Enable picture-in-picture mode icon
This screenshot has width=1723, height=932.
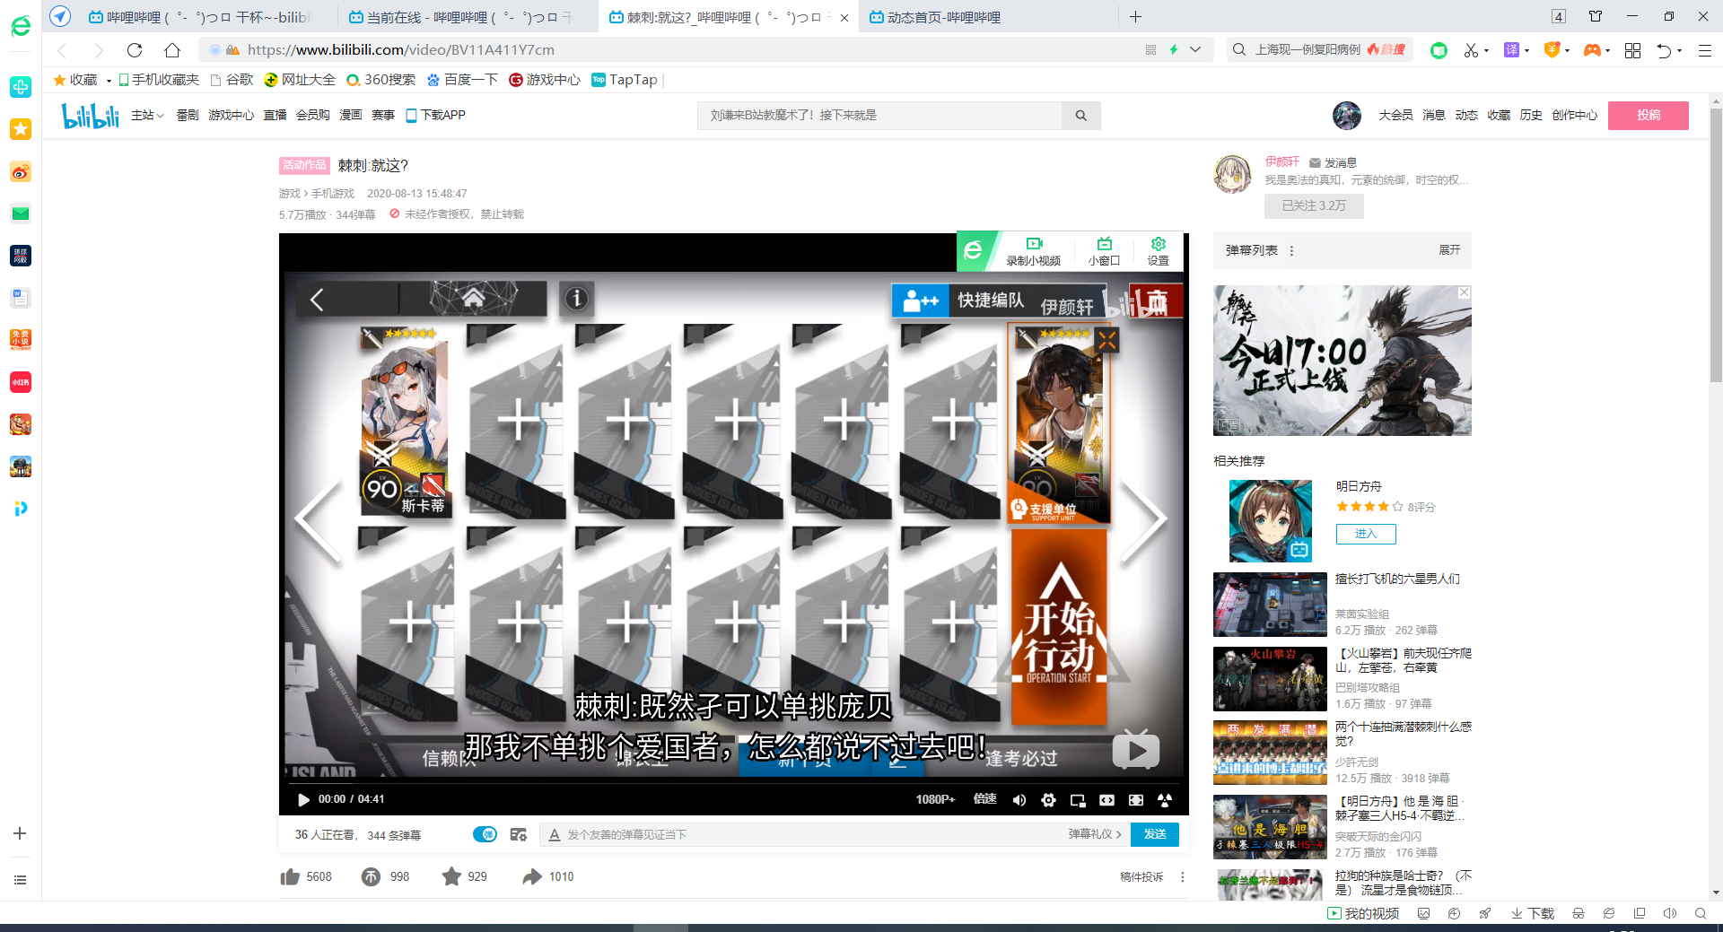[x=1078, y=800]
